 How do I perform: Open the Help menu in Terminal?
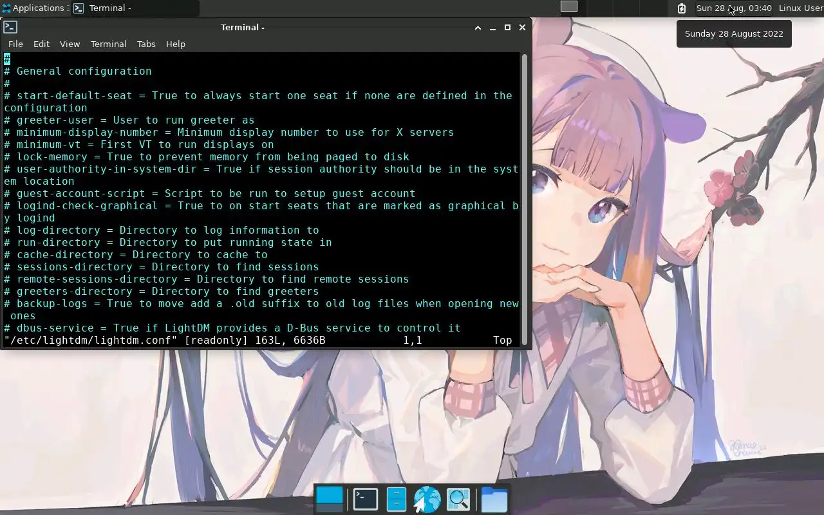click(176, 44)
